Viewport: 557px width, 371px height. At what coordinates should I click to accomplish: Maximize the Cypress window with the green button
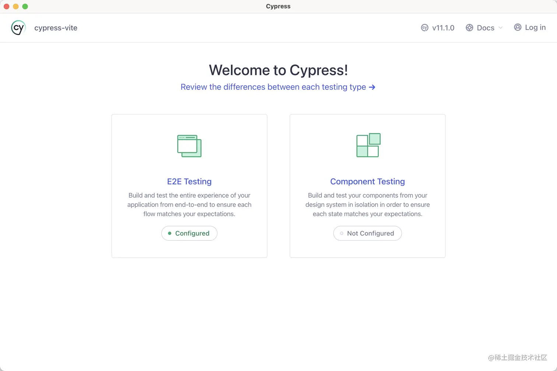(25, 6)
